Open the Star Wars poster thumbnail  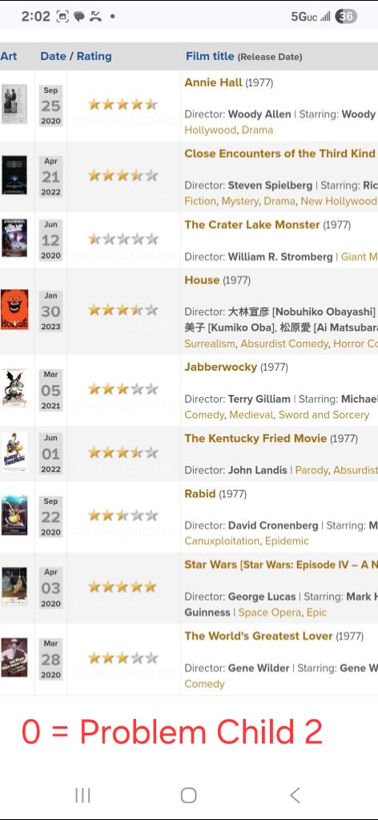coord(14,587)
